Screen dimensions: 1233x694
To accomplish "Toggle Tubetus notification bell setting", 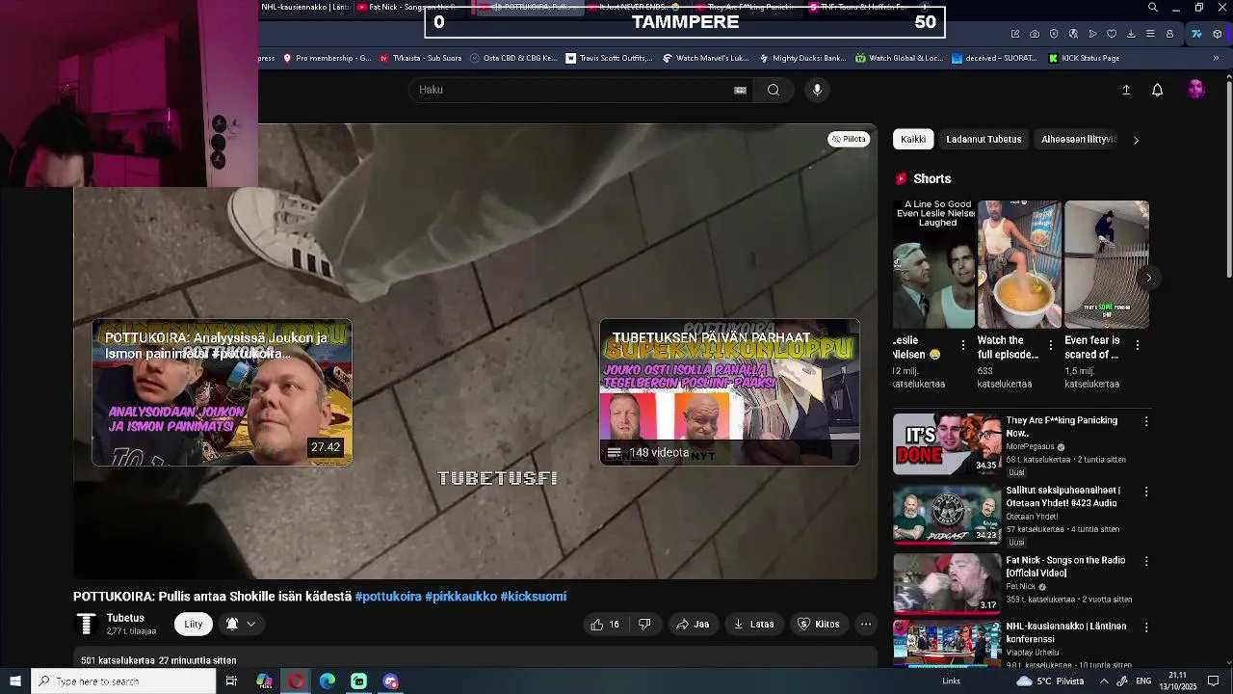I will point(232,624).
